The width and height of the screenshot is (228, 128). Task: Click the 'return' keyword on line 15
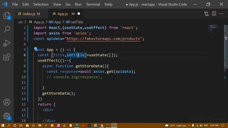(x=44, y=104)
